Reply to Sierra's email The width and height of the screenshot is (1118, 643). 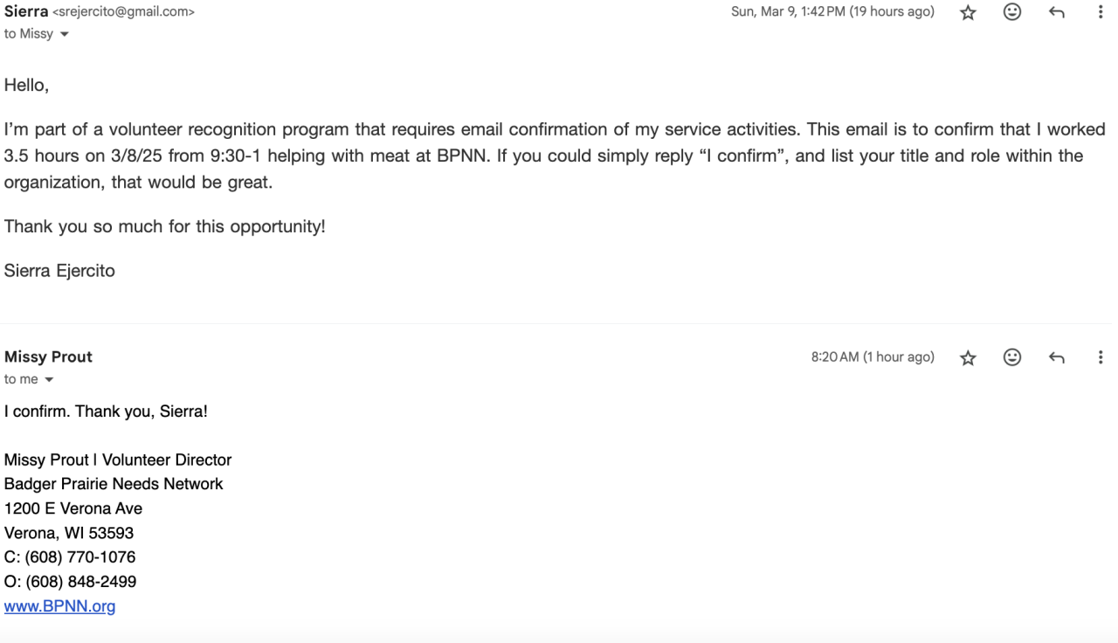1057,12
